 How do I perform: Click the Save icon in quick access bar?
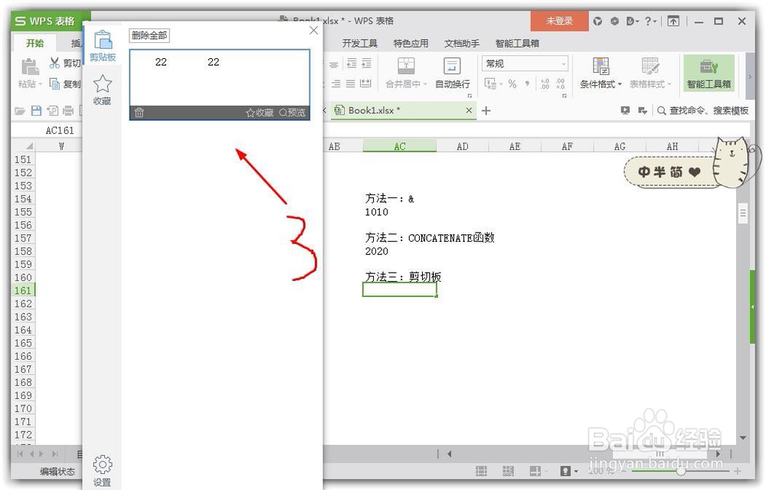point(34,110)
